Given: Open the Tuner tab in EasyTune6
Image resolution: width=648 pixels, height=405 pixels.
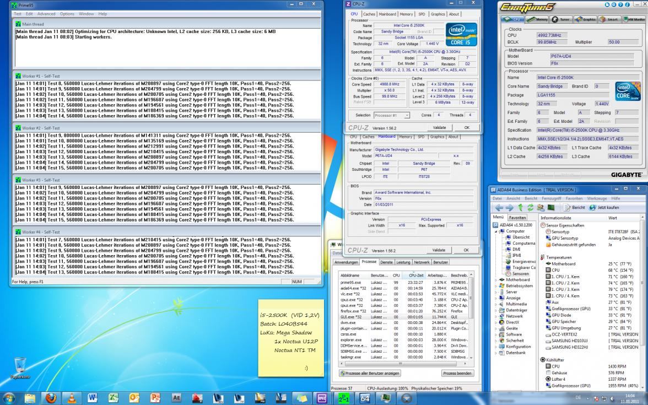Looking at the screenshot, I should pos(561,19).
